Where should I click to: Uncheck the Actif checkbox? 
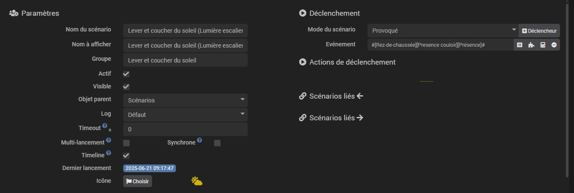tap(126, 74)
